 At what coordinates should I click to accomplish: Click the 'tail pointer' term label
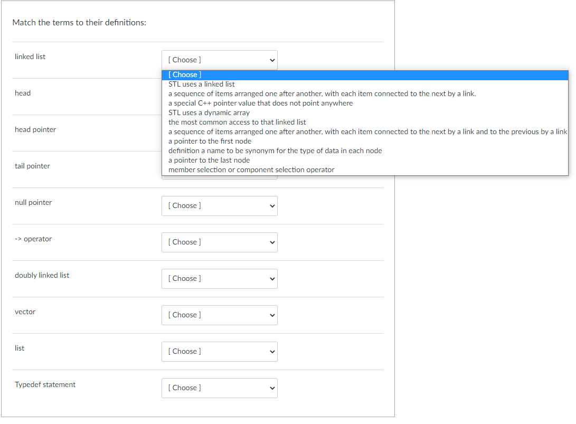tap(32, 166)
